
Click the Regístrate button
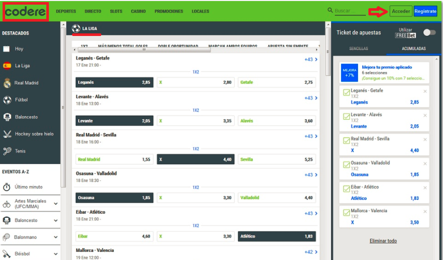[x=425, y=11]
